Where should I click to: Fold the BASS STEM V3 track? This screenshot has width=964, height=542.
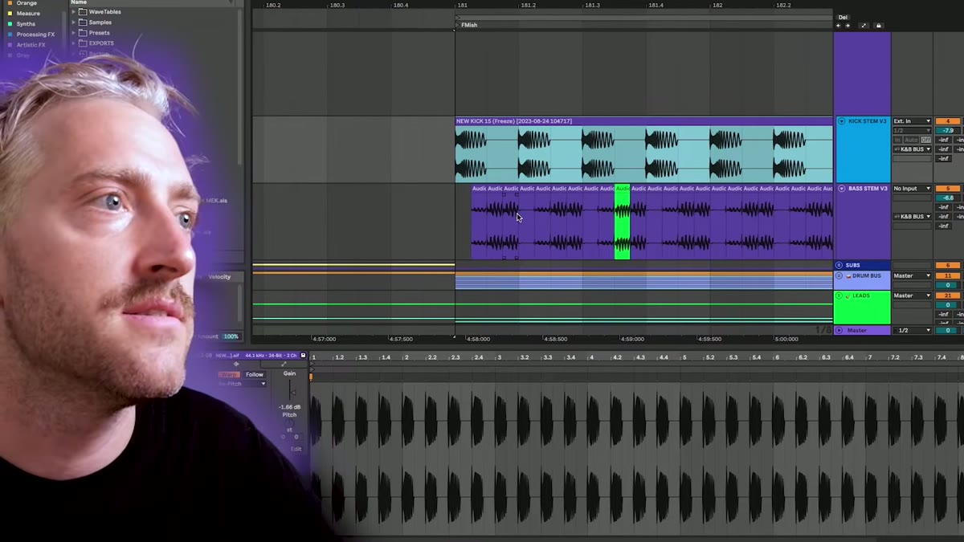tap(841, 189)
